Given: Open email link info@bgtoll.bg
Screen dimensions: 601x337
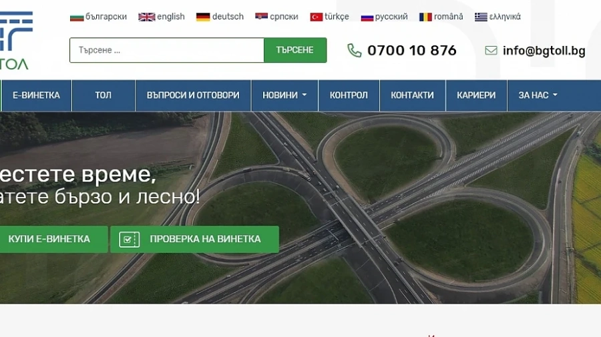Looking at the screenshot, I should point(544,51).
